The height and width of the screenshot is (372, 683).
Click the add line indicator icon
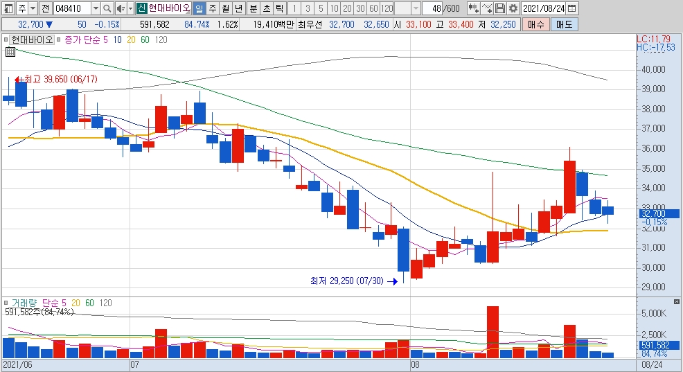[487, 8]
